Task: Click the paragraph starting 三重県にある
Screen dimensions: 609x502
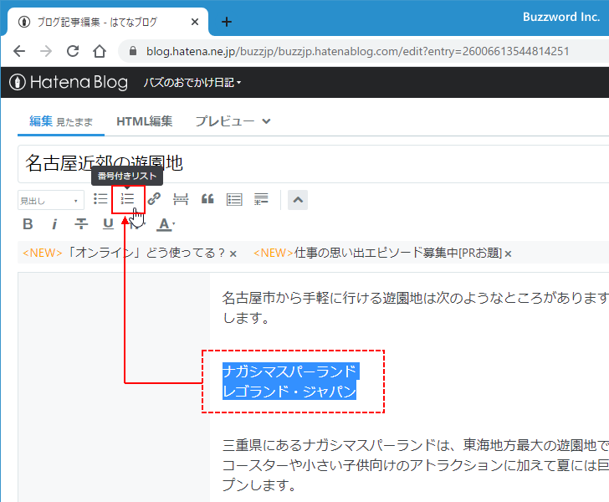Action: [416, 464]
